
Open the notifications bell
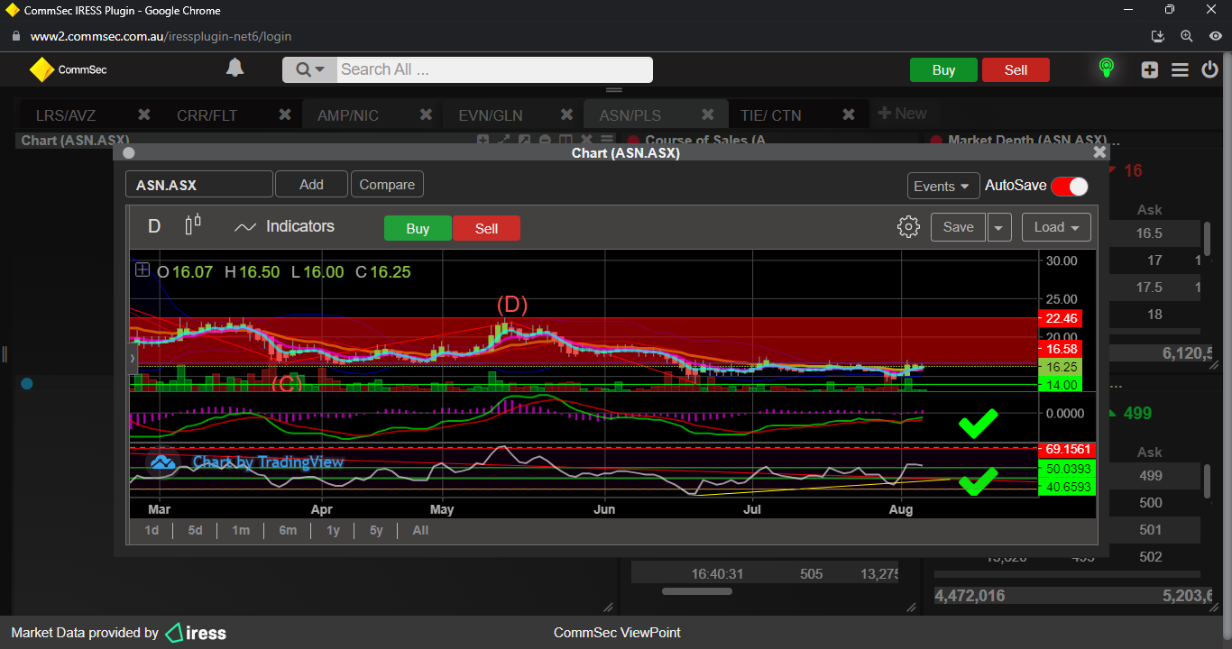pyautogui.click(x=234, y=69)
